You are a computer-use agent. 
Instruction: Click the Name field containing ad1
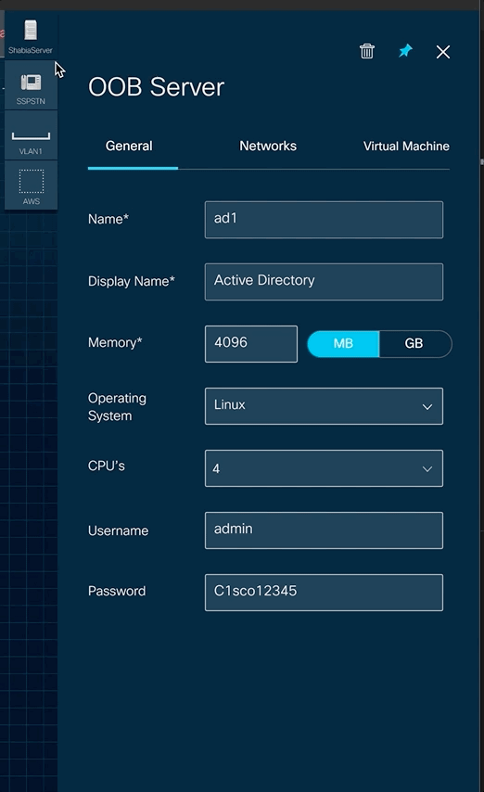coord(324,220)
